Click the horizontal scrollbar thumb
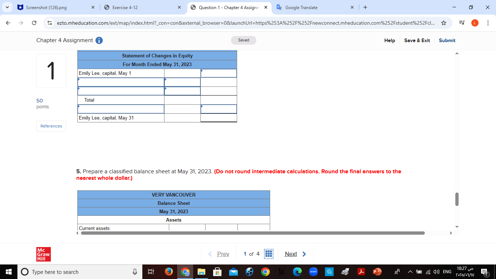This screenshot has width=496, height=279. pyautogui.click(x=253, y=233)
